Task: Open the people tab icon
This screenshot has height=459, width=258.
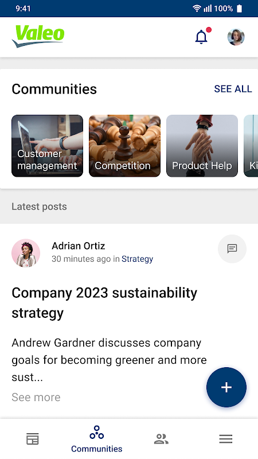Action: pos(161,439)
